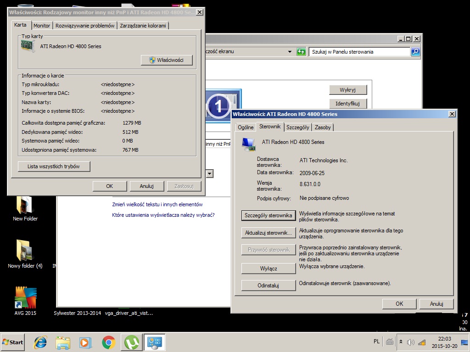Click Anuluj in ATI Radeon properties dialog

point(436,303)
